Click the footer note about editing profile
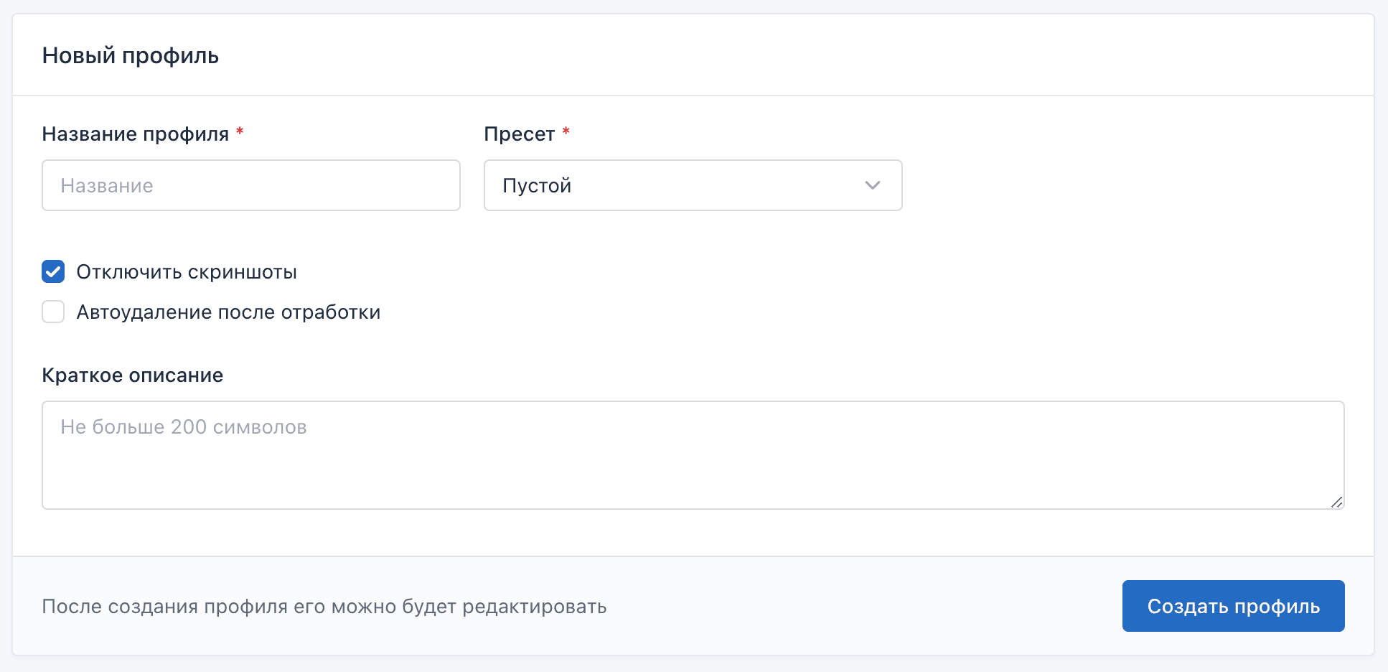Viewport: 1388px width, 672px height. click(324, 607)
